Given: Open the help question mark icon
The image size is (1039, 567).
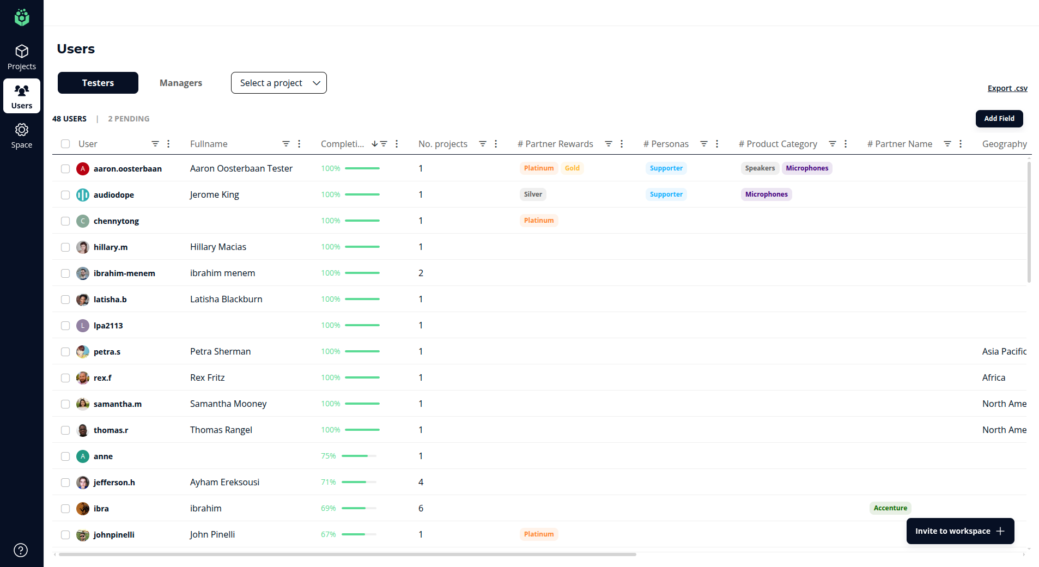Looking at the screenshot, I should [x=21, y=550].
